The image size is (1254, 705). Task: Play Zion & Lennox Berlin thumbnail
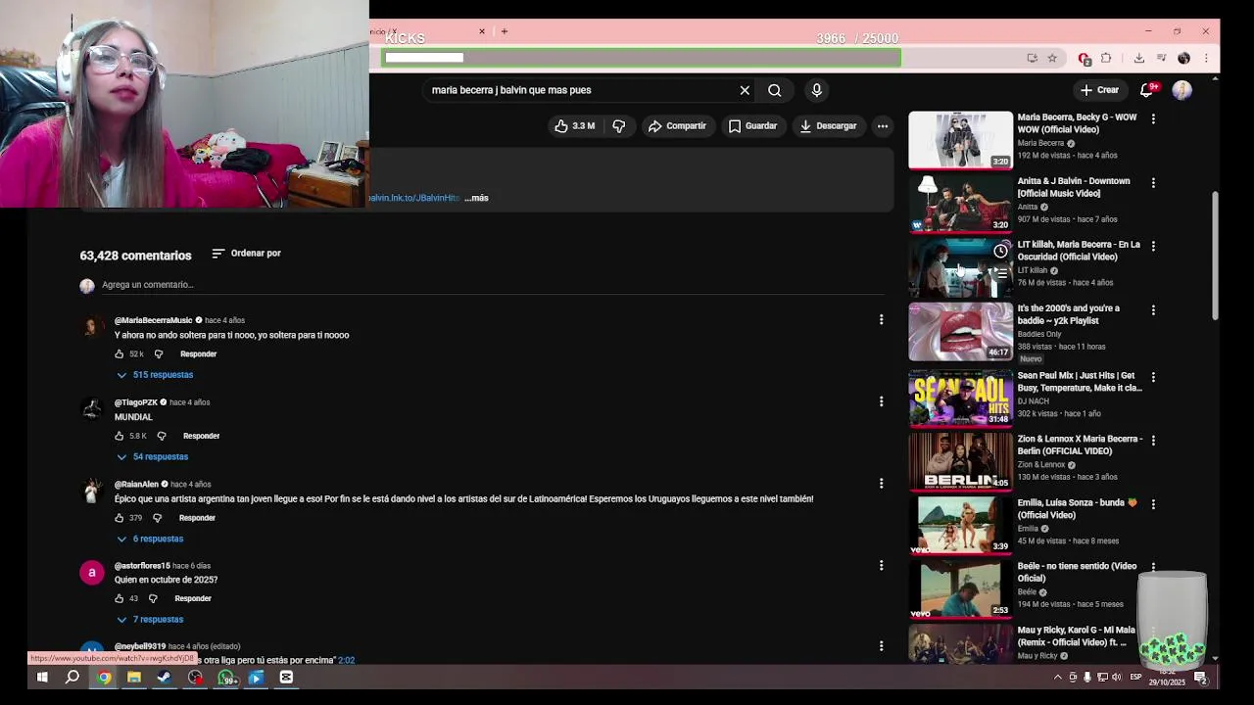[960, 461]
